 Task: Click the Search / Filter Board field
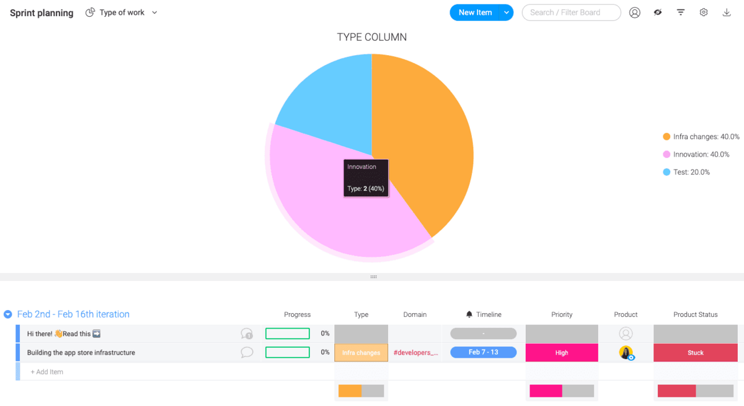[571, 12]
